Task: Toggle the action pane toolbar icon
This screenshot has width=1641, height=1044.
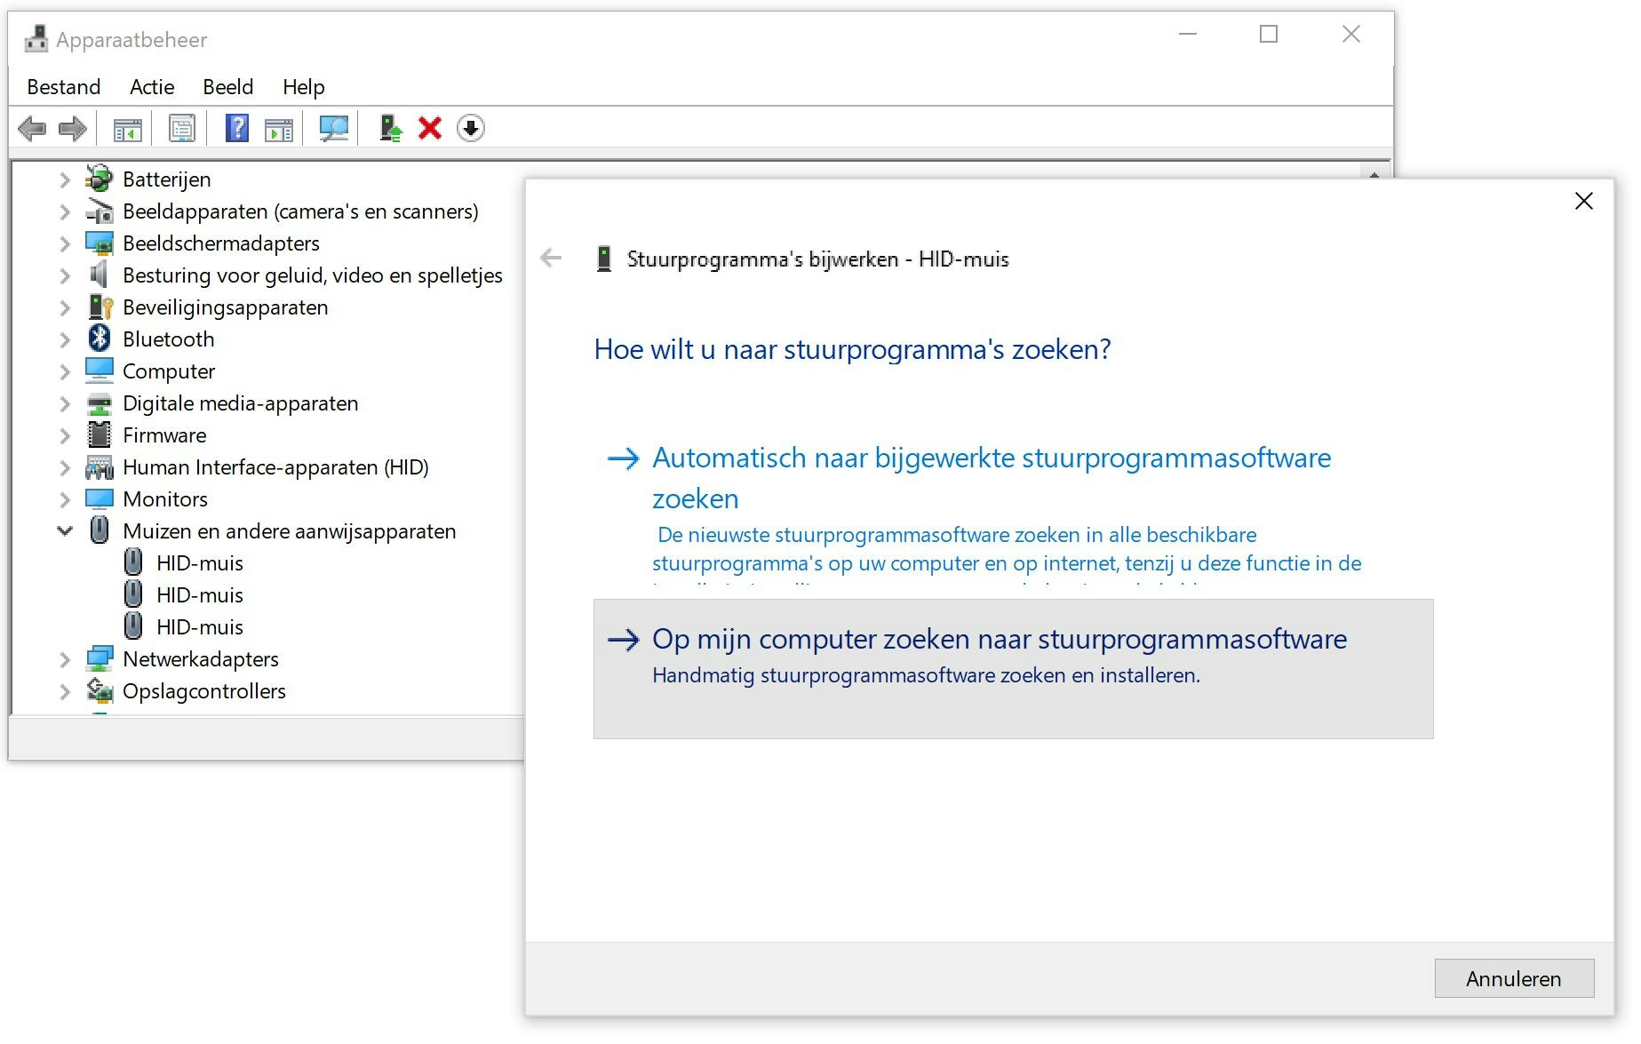Action: pos(279,129)
